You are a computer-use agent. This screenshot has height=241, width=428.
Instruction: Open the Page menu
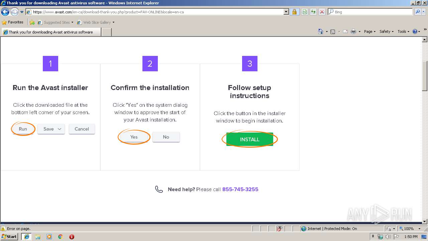coord(369,31)
